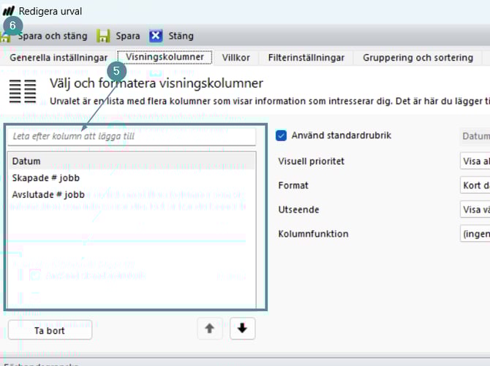Move column up with the up arrow

[210, 329]
